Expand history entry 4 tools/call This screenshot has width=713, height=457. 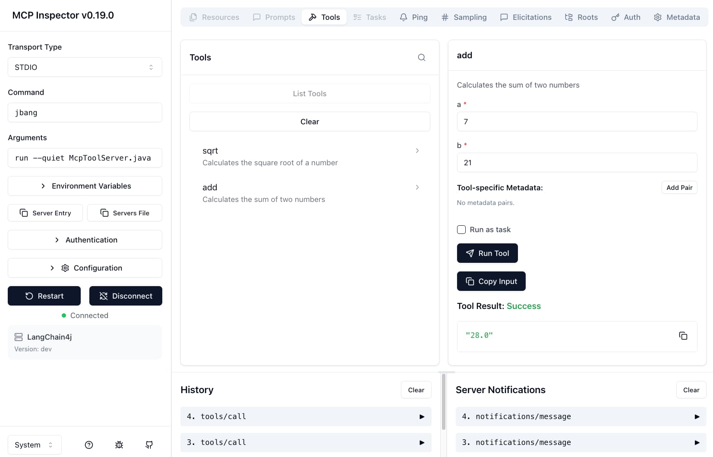tap(306, 416)
